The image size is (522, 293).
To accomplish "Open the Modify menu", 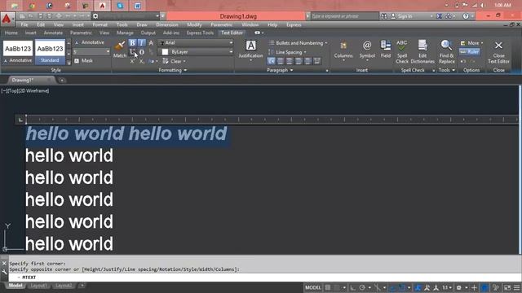I will tap(194, 24).
